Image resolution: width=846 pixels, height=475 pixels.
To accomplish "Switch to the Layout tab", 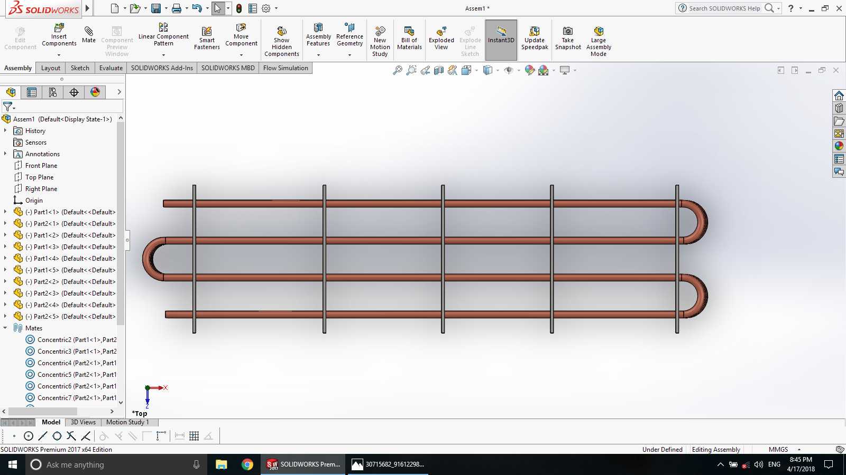I will coord(51,68).
